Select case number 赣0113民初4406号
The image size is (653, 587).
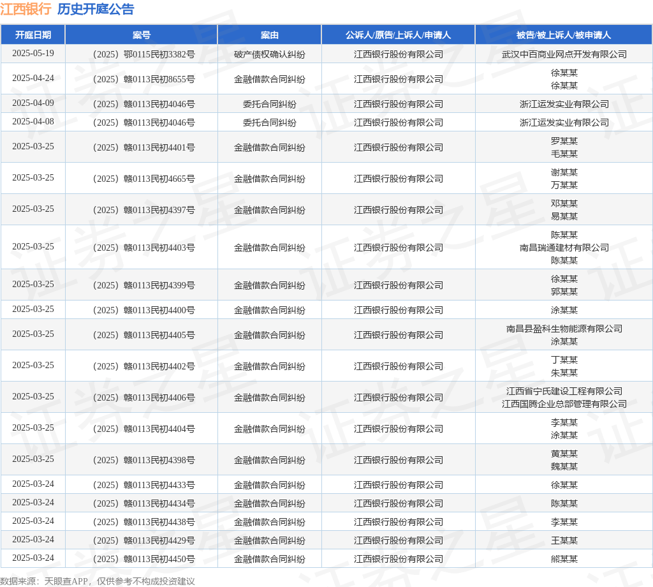pos(143,398)
